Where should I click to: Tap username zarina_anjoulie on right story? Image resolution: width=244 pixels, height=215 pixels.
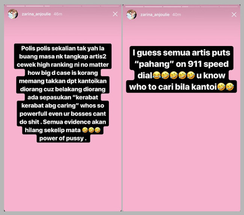click(155, 15)
